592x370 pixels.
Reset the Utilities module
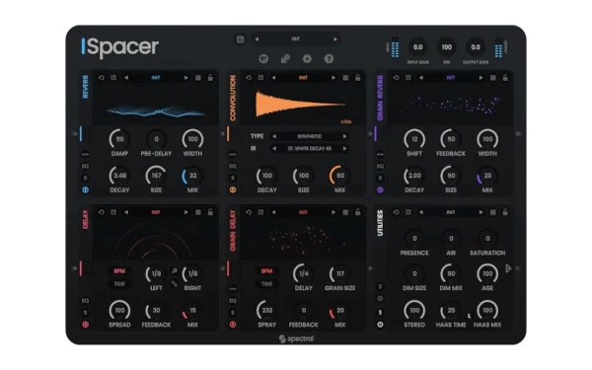point(396,212)
